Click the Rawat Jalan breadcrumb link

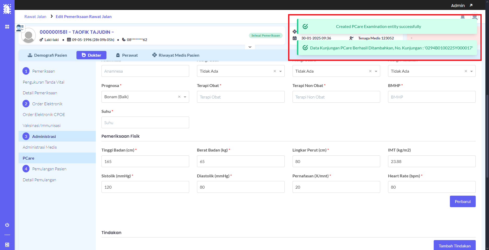click(x=35, y=16)
